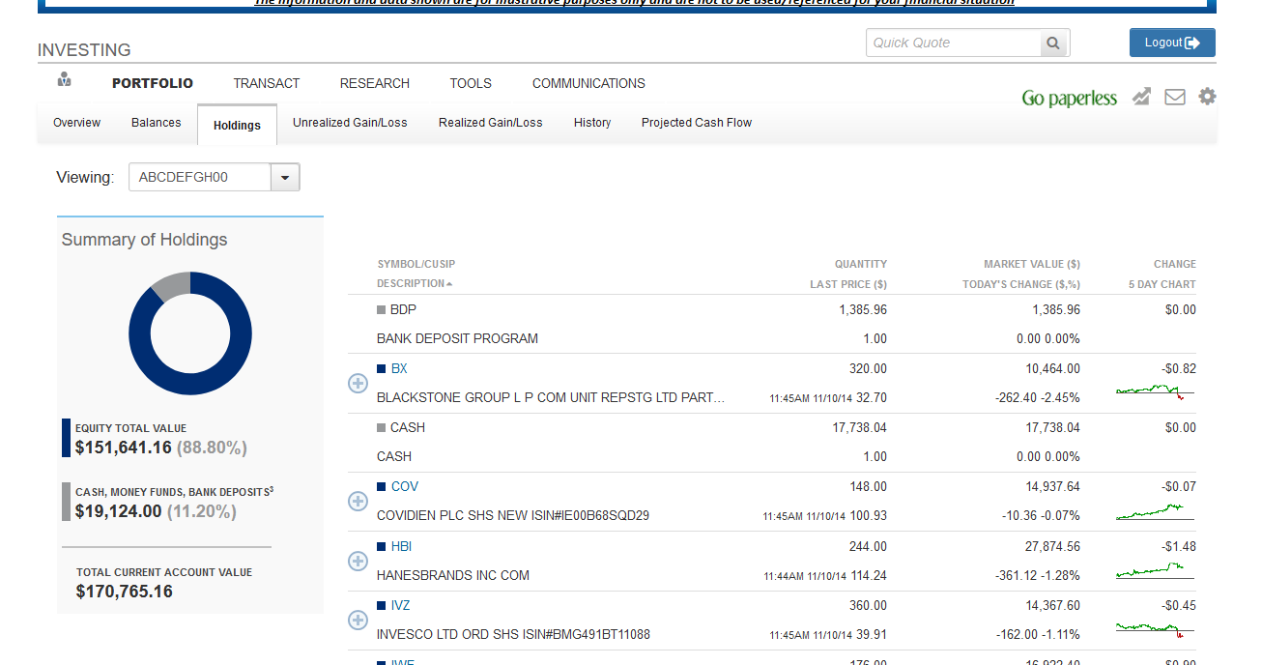
Task: Click the account user icon beside Portfolio
Action: point(65,80)
